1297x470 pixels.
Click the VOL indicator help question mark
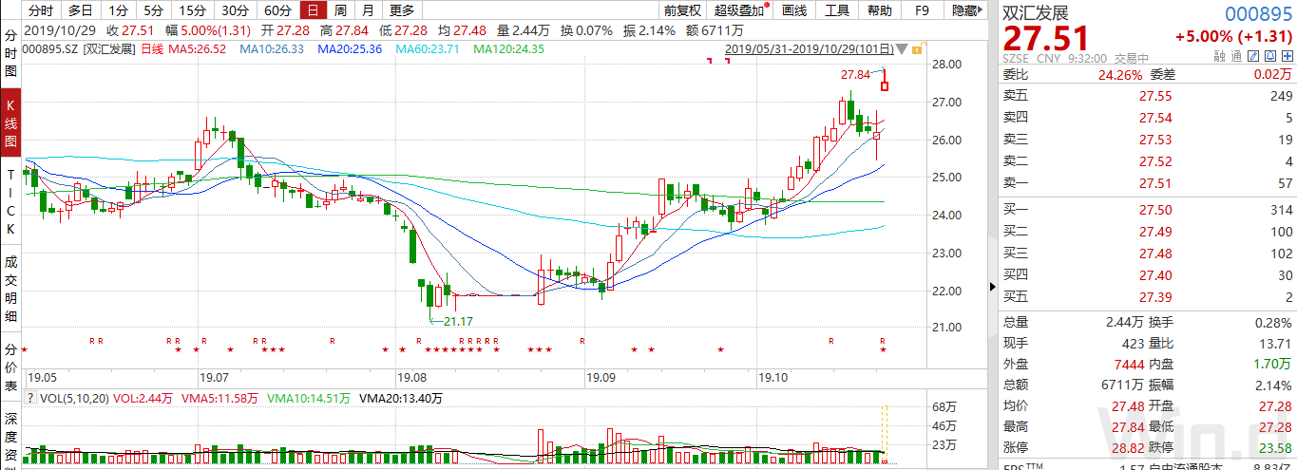[x=29, y=399]
